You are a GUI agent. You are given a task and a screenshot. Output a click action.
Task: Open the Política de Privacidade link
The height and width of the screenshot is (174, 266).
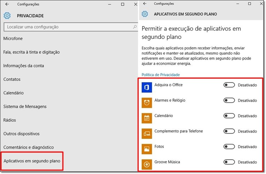coord(161,74)
